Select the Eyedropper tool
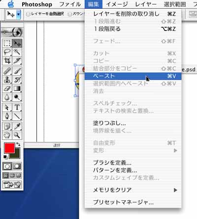 [17, 127]
